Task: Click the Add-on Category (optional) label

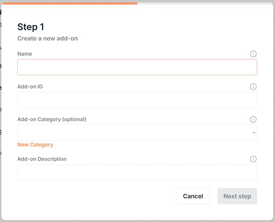Action: coord(52,119)
